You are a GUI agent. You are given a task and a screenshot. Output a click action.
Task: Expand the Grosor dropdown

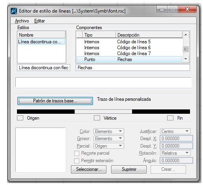coord(109,139)
